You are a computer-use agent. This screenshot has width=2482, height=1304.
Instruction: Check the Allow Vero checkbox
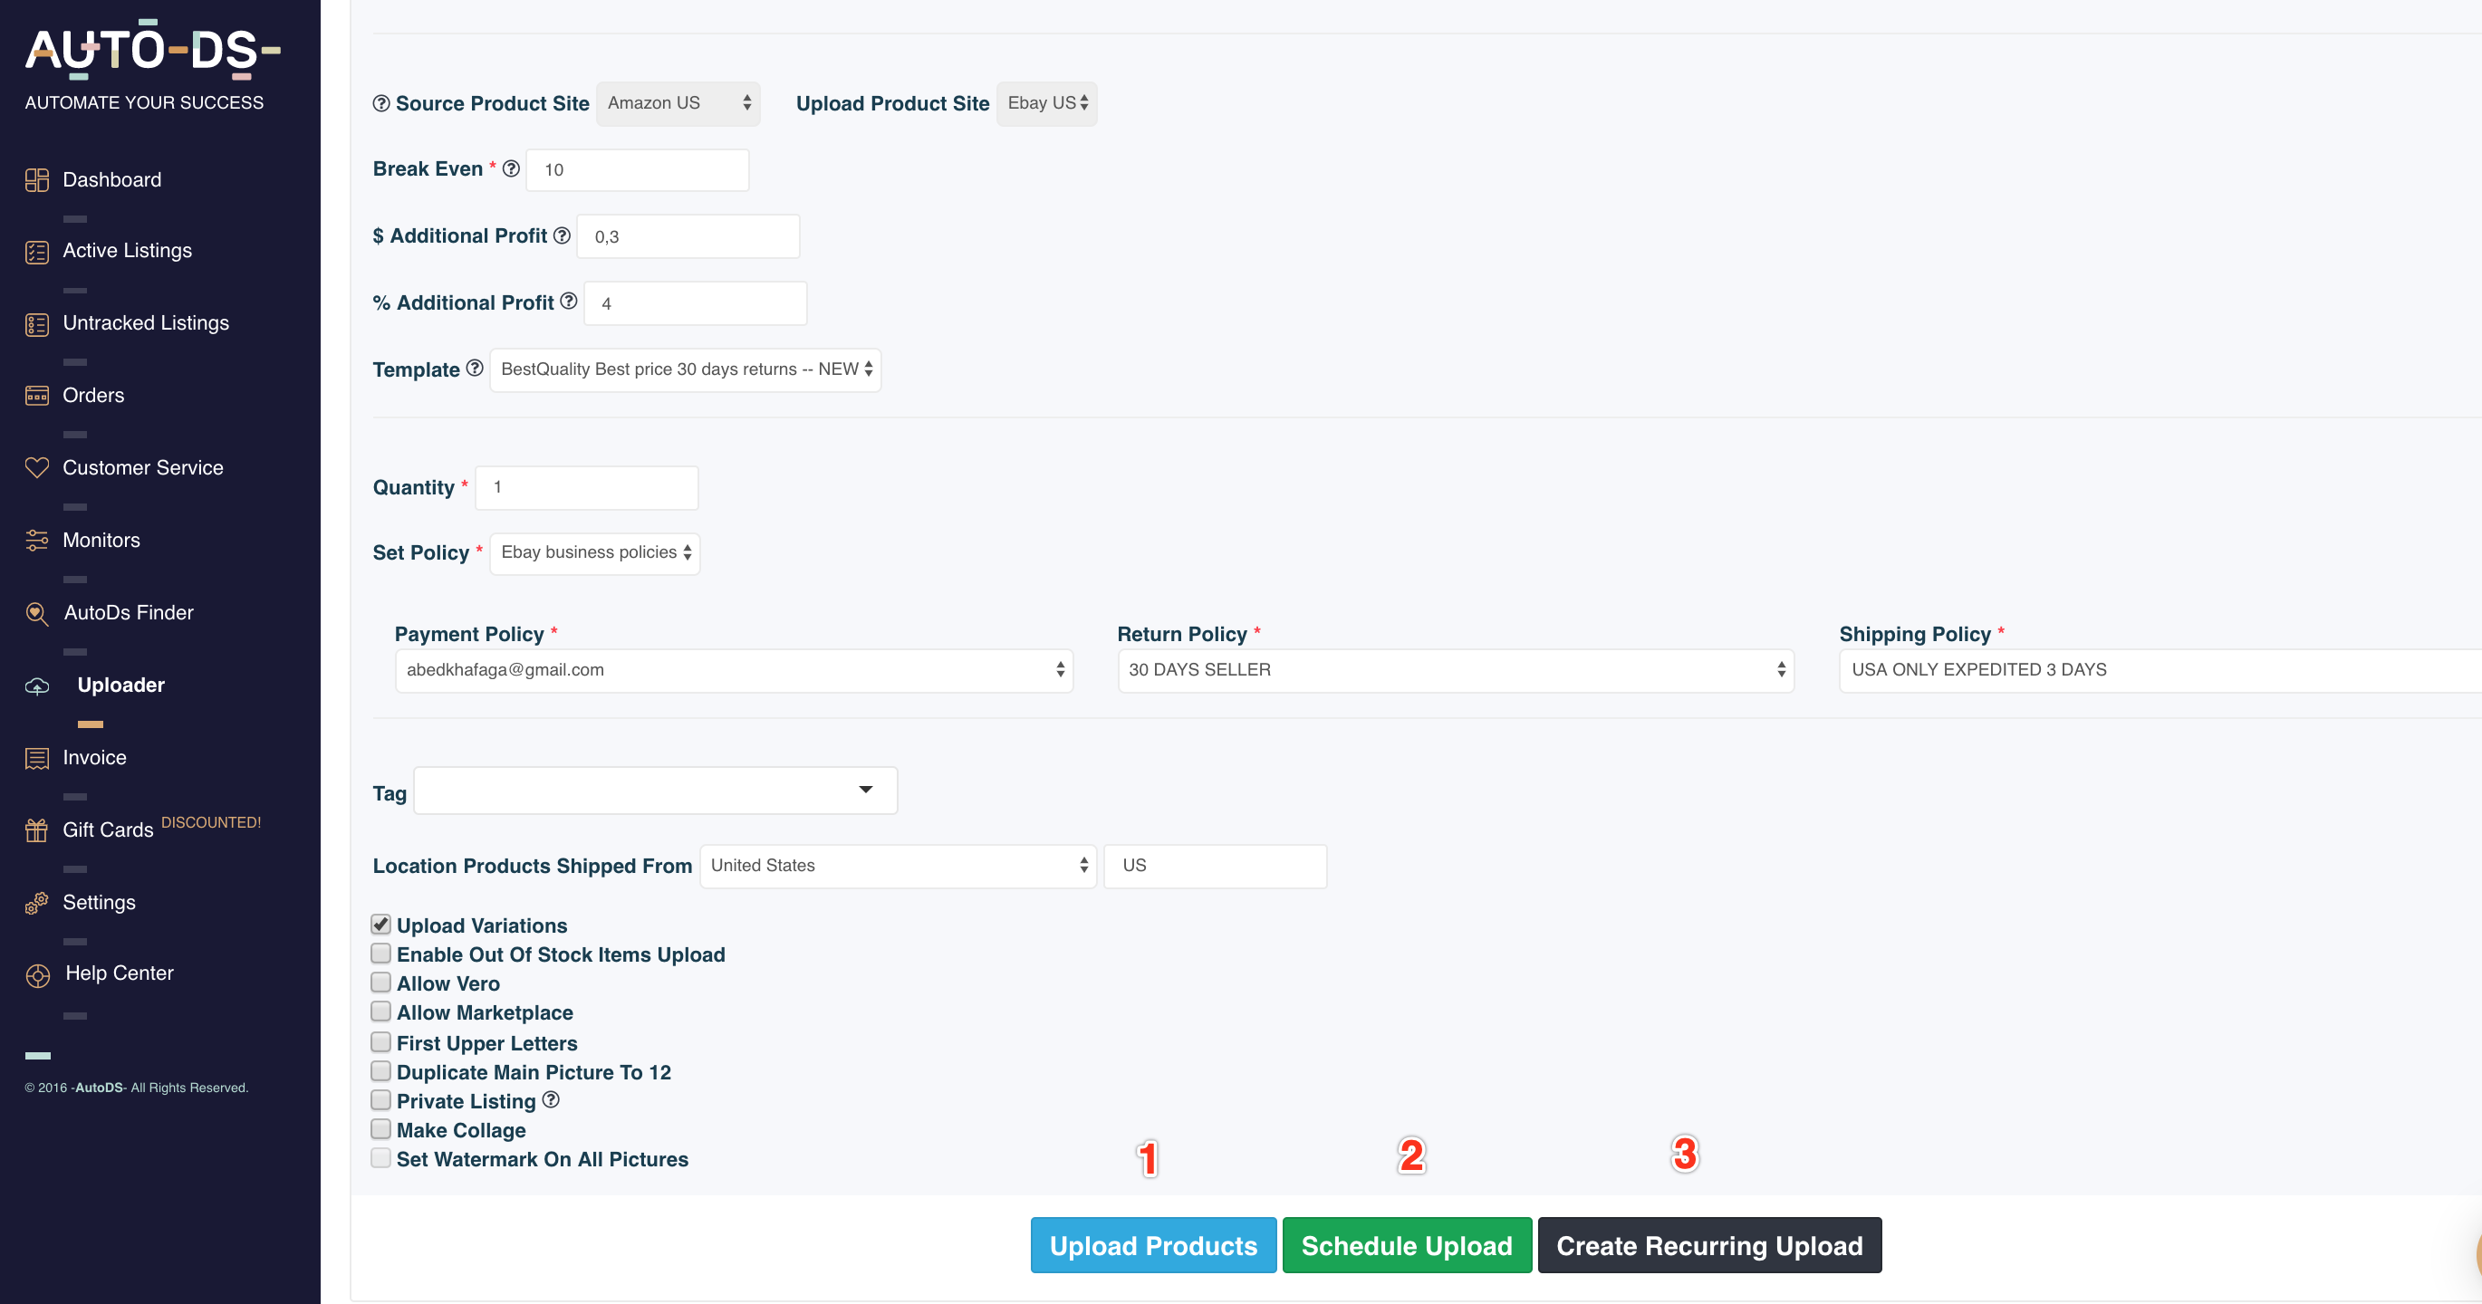click(380, 983)
